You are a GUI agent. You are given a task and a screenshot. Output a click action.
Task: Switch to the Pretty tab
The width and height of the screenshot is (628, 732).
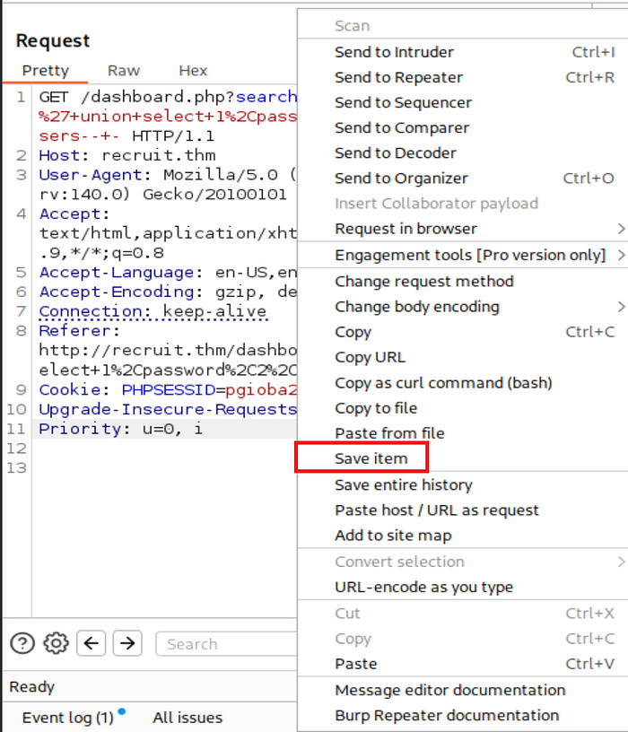point(45,71)
